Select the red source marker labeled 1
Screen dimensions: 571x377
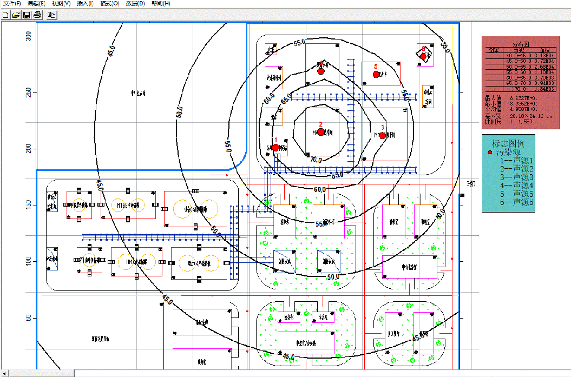click(x=275, y=147)
